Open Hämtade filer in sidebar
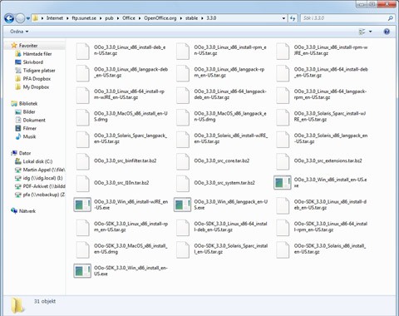The height and width of the screenshot is (316, 399). (37, 54)
